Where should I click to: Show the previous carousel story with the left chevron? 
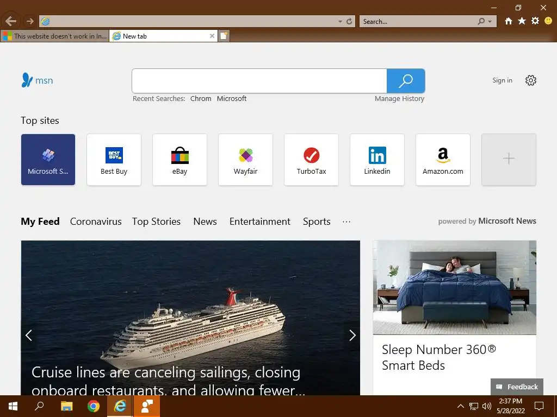29,335
